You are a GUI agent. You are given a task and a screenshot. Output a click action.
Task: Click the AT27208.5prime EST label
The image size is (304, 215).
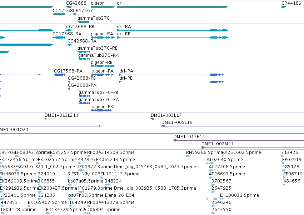226,167
